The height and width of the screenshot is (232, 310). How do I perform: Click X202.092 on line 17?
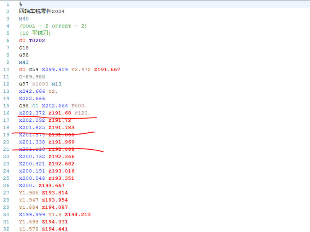(32, 120)
